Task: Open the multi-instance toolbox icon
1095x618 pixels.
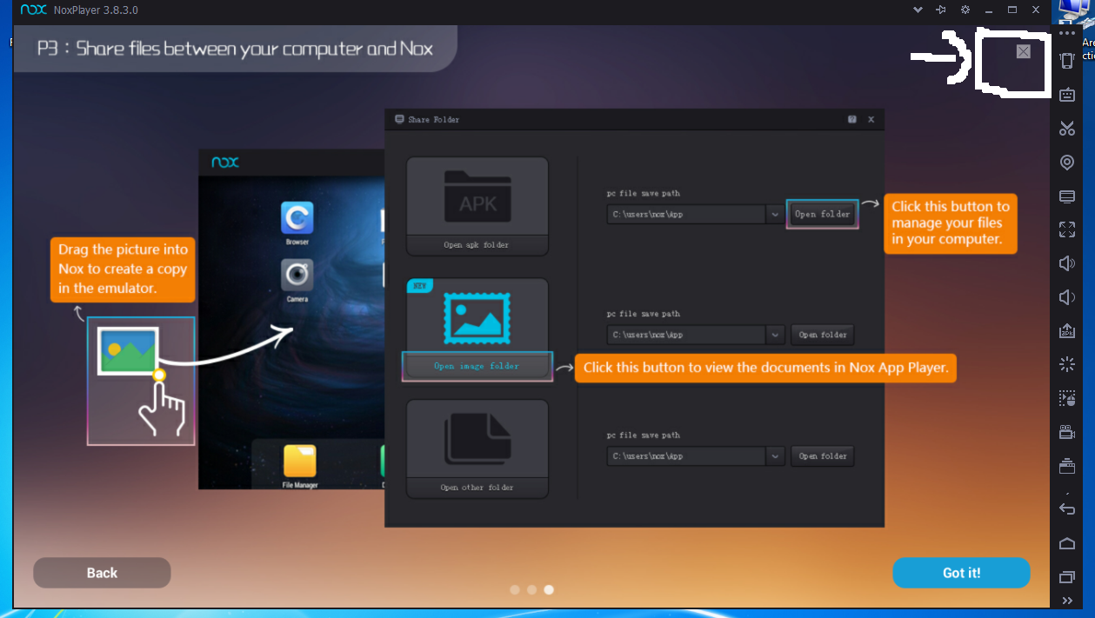Action: 1067,466
